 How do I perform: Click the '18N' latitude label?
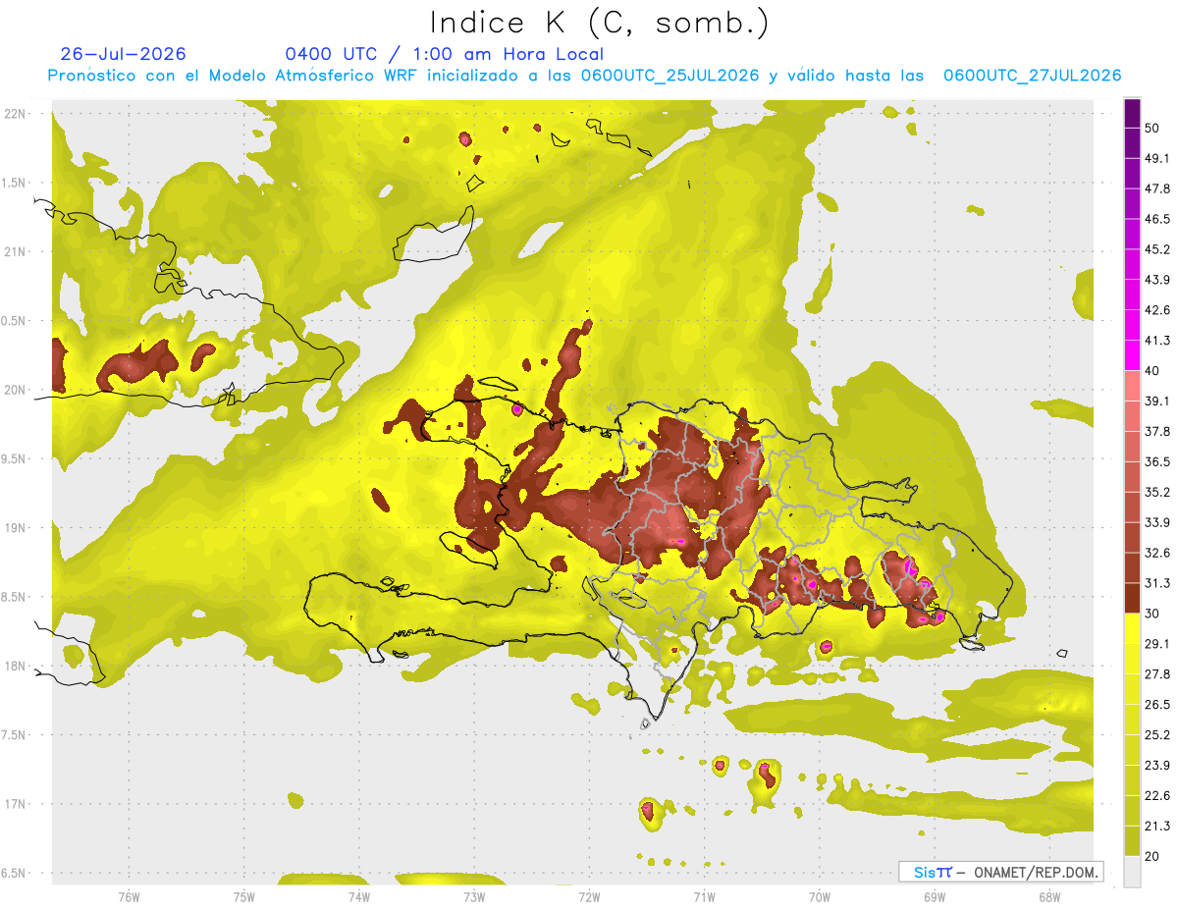point(16,666)
